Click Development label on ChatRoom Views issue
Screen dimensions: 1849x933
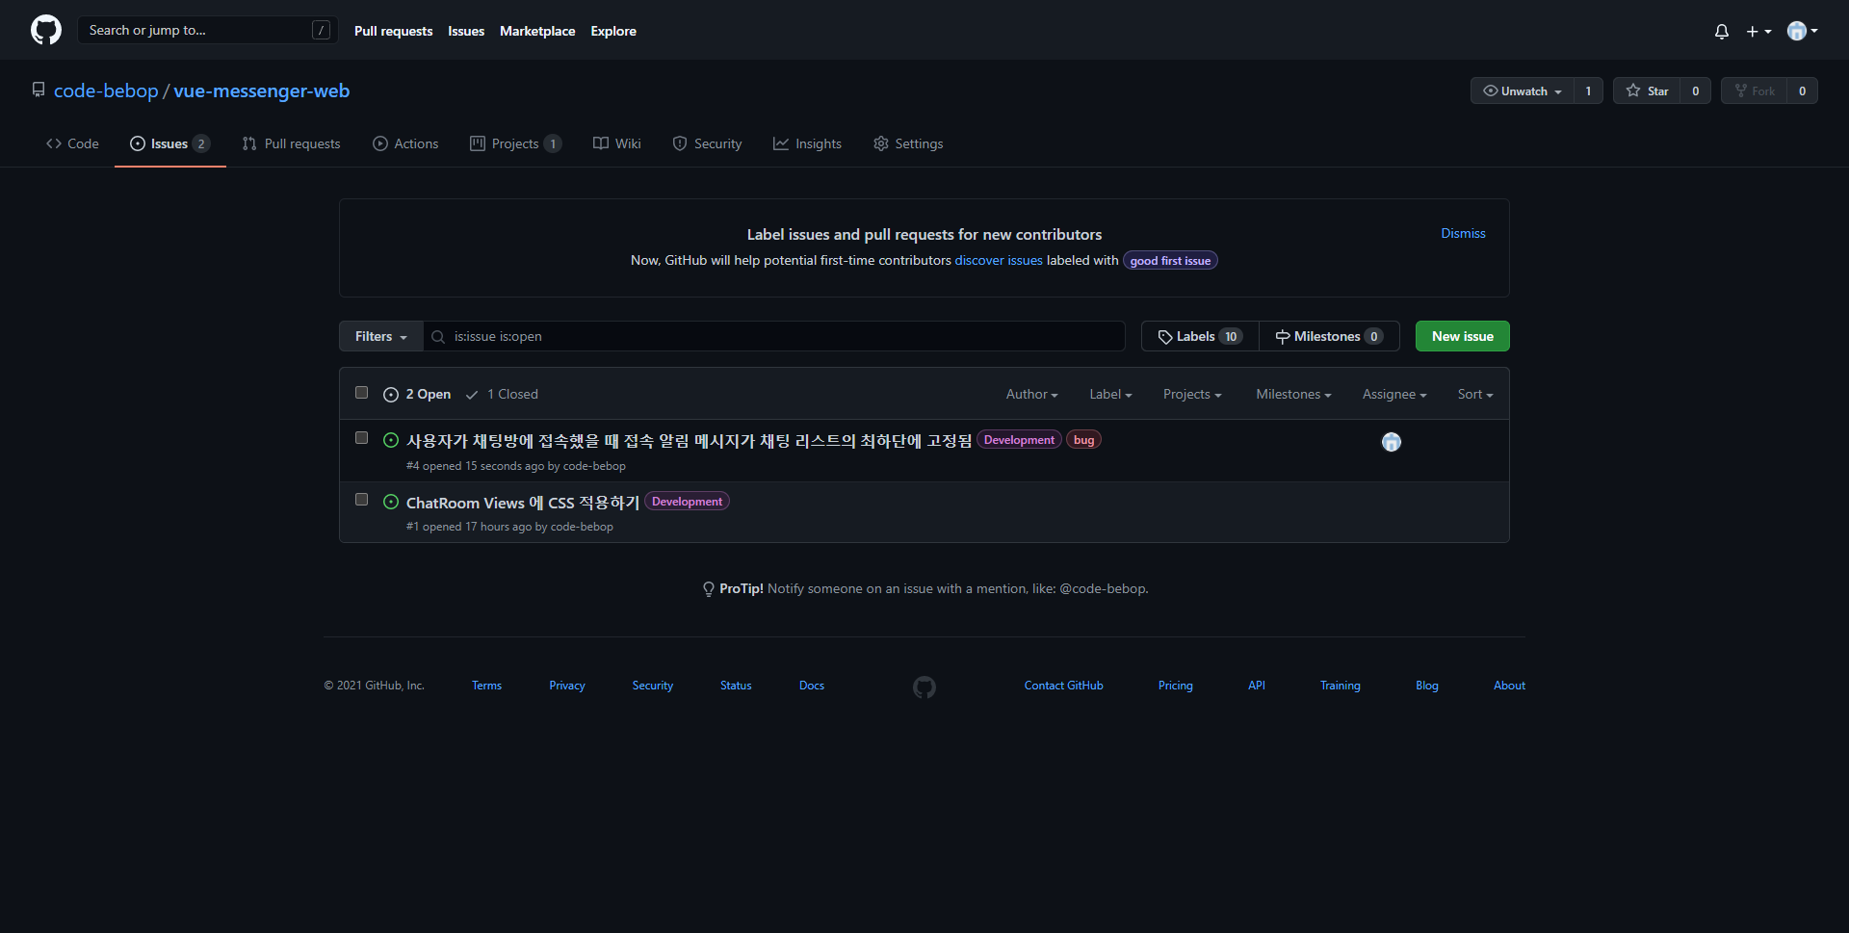(687, 502)
